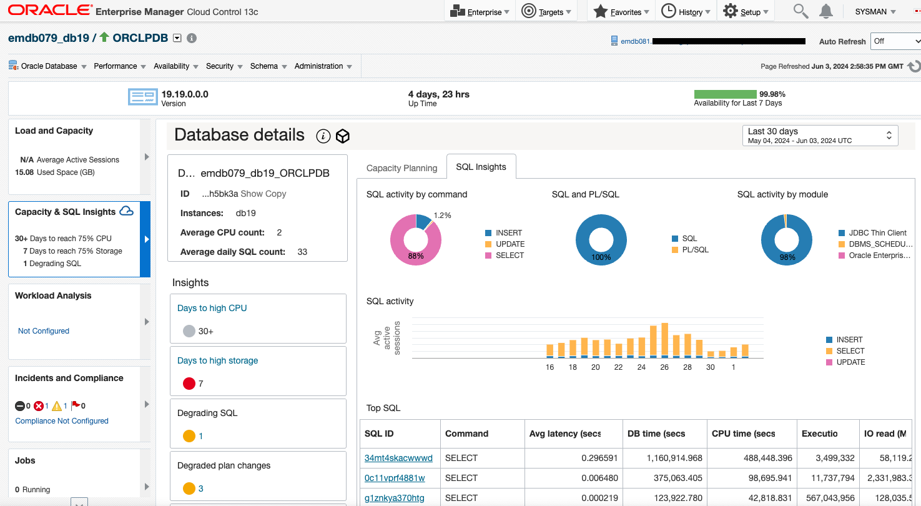Viewport: 921px width, 506px height.
Task: Open the Security menu
Action: 225,66
